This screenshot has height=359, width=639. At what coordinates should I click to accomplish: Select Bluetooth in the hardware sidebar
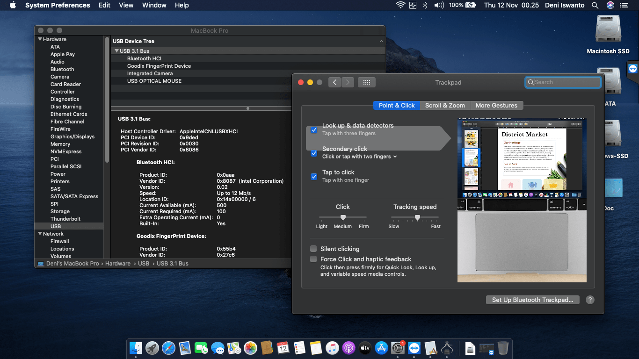tap(62, 69)
